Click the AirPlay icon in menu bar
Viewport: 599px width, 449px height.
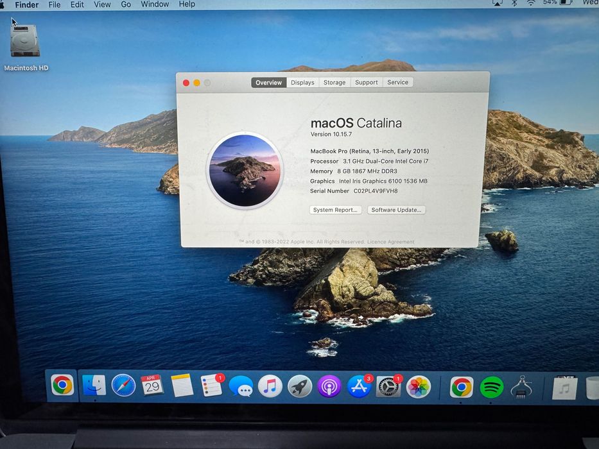(497, 3)
